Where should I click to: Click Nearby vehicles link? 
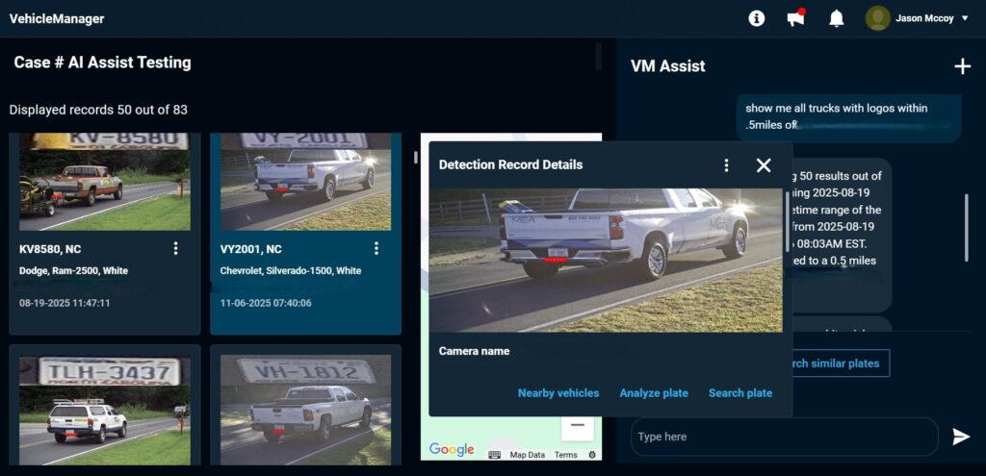(558, 393)
